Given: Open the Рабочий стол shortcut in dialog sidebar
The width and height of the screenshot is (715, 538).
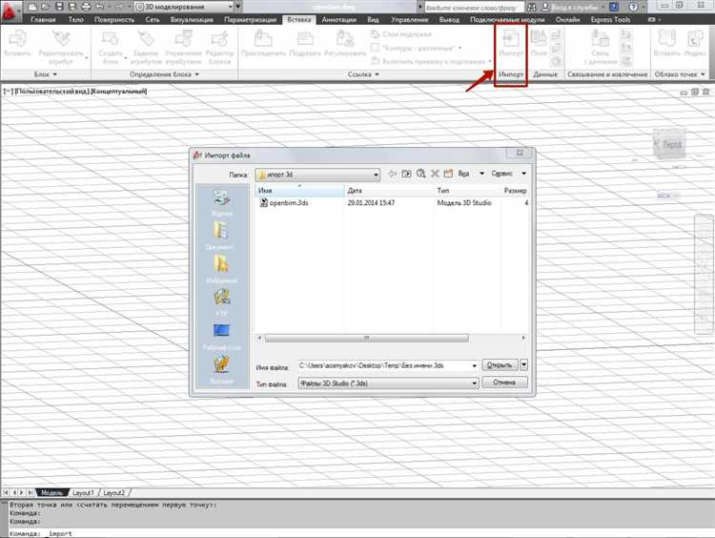Looking at the screenshot, I should click(221, 337).
